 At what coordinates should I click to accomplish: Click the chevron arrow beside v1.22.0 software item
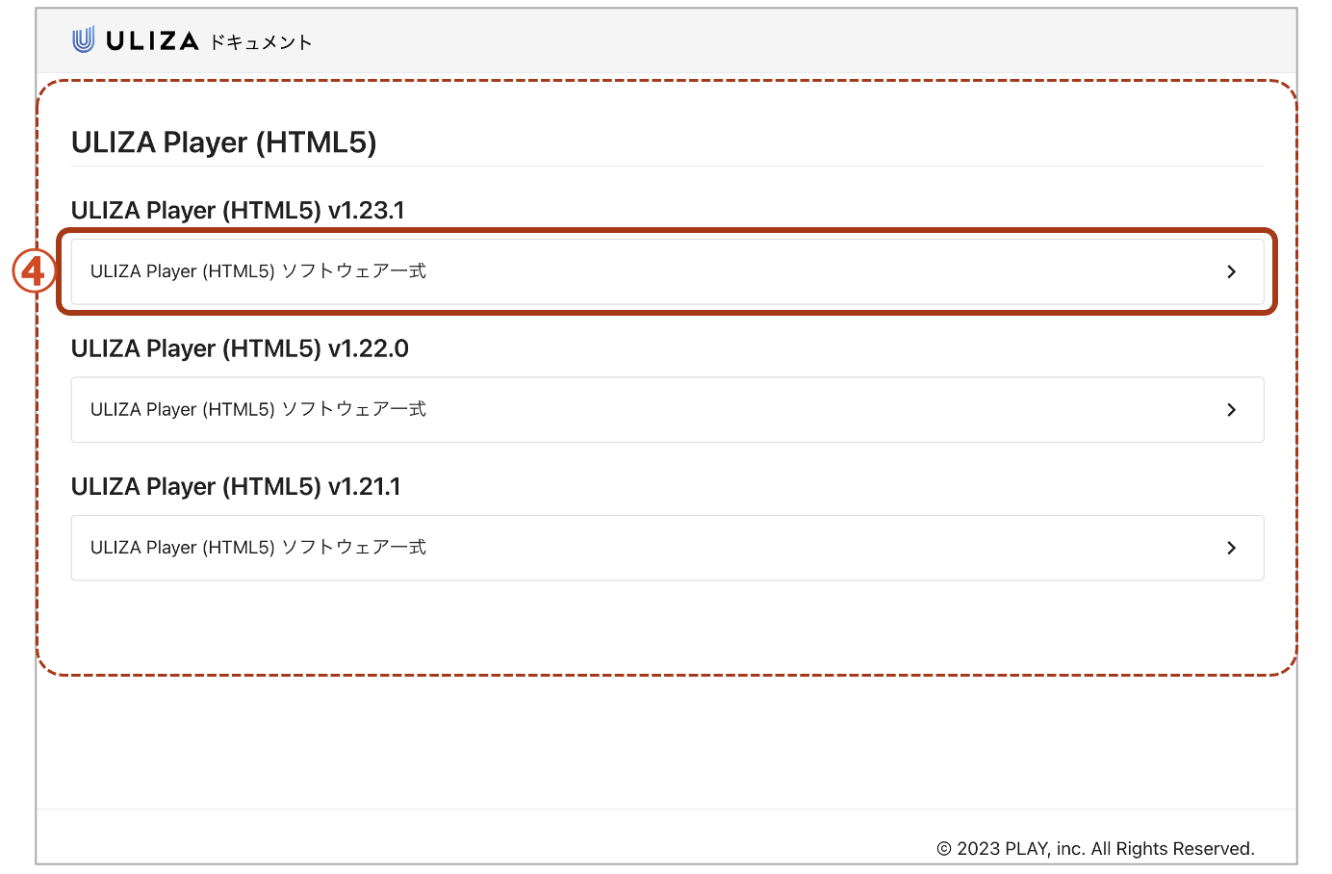click(1232, 409)
